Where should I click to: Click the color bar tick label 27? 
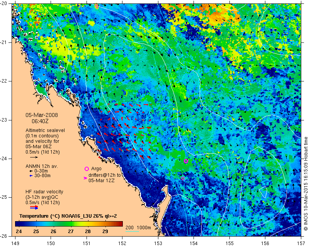tap(71, 232)
